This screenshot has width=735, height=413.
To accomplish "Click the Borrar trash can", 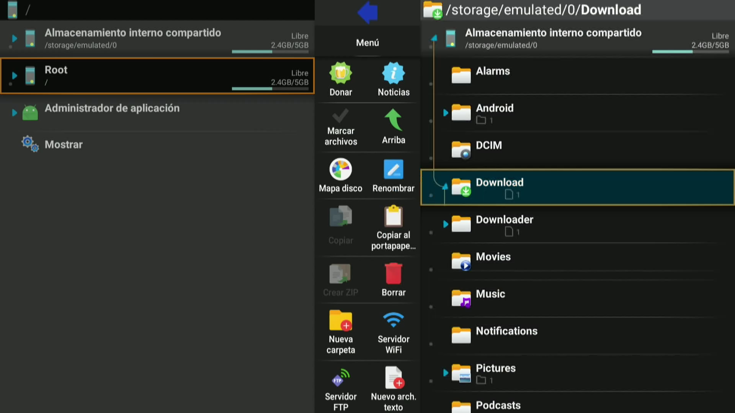I will (393, 274).
